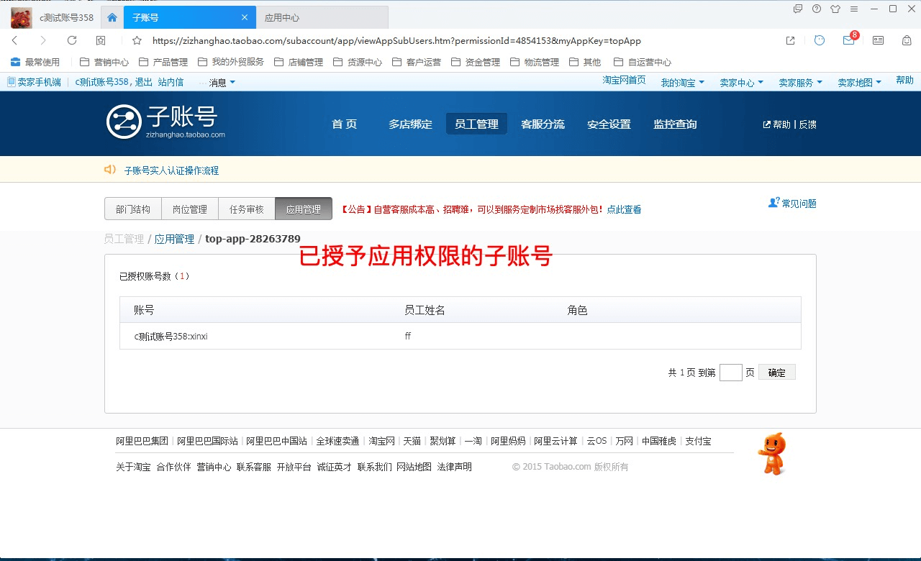Click the 反馈 link in blue header
Viewport: 921px width, 561px height.
click(x=807, y=124)
